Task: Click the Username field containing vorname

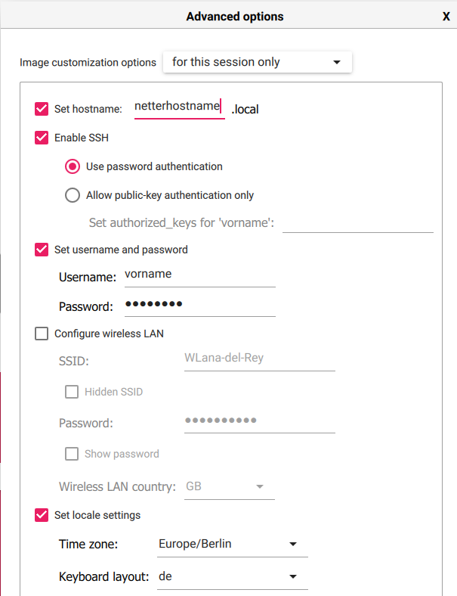Action: tap(199, 275)
